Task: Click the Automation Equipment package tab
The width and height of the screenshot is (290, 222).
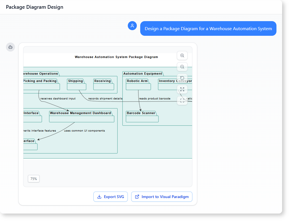Action: pos(143,74)
